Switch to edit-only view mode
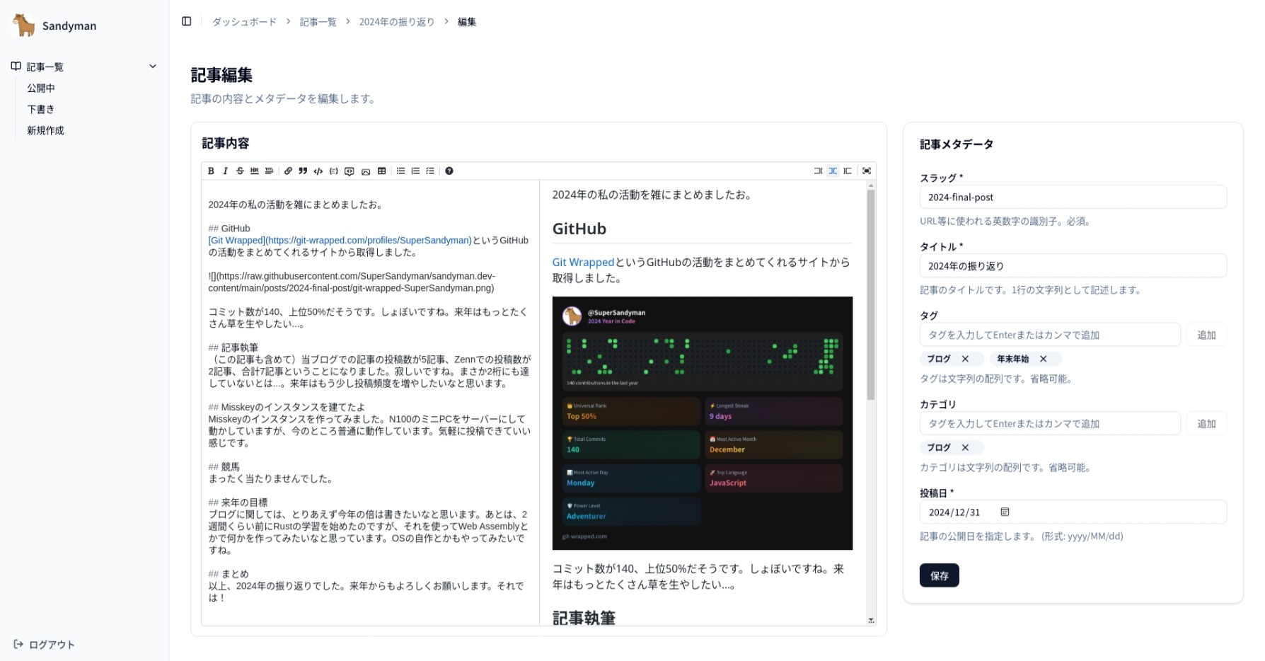 tap(818, 171)
